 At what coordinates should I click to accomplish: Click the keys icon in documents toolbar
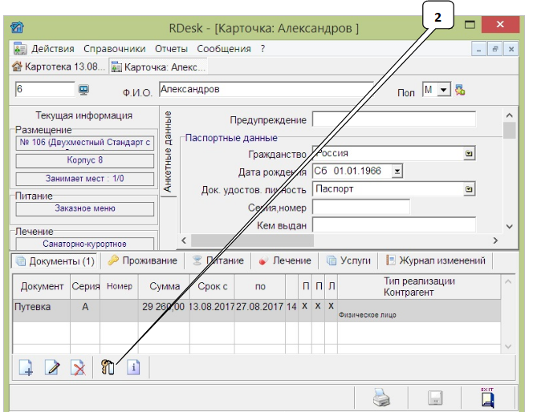[x=108, y=368]
